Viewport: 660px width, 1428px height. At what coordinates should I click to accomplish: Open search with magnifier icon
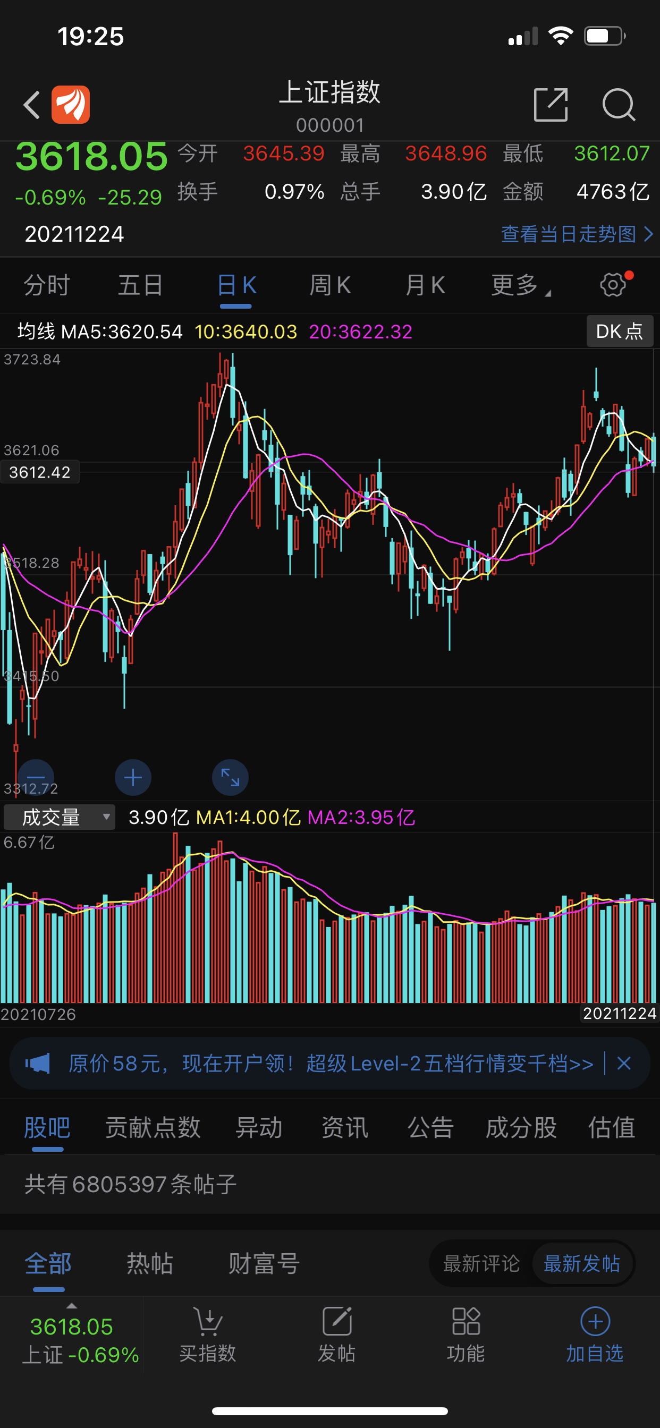(618, 105)
